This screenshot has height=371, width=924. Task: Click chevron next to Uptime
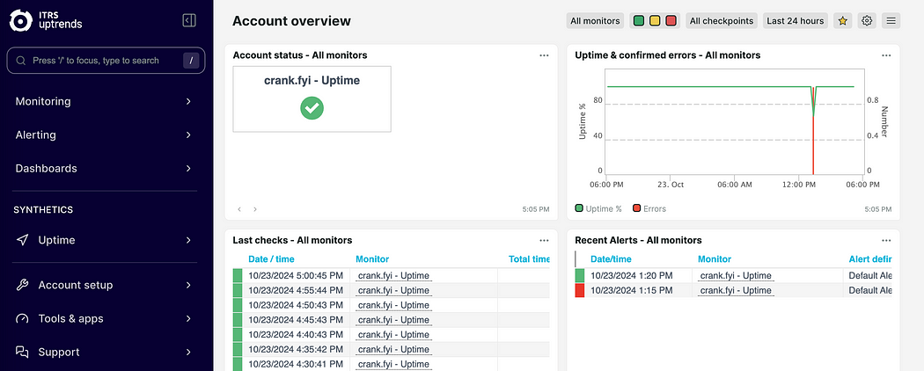(188, 240)
